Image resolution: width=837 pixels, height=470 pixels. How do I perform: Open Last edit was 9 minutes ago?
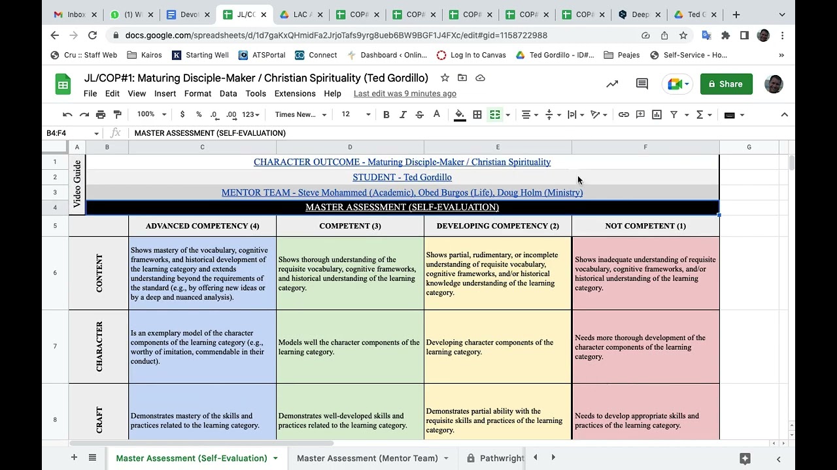point(405,93)
